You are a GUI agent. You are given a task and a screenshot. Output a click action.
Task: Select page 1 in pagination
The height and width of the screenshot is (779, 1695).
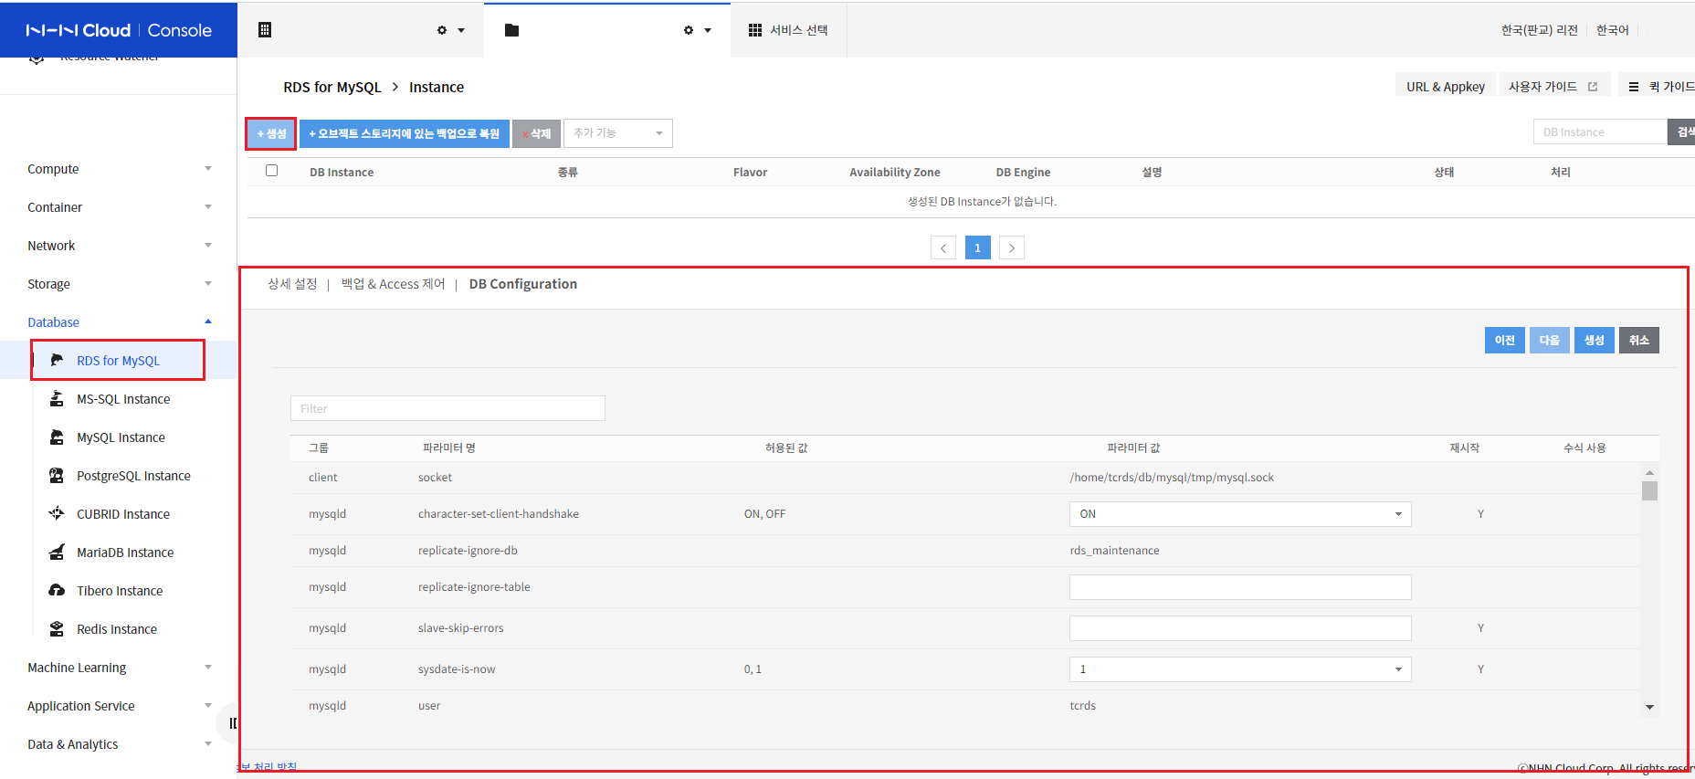coord(978,247)
